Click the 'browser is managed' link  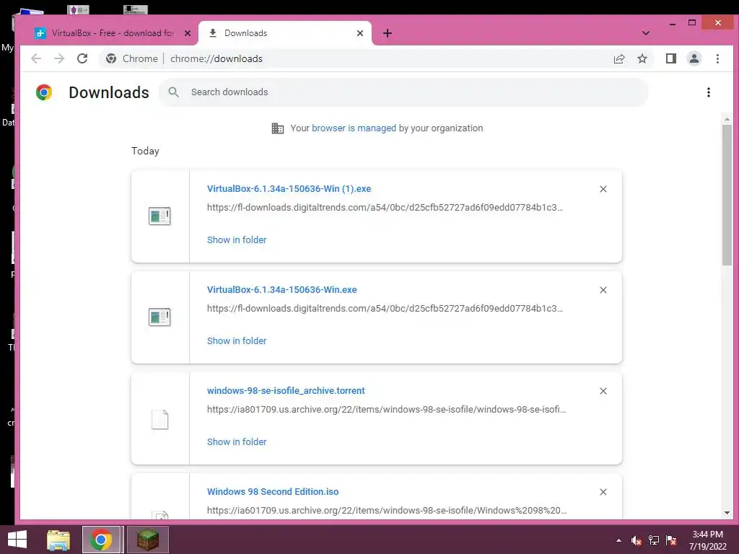(354, 128)
